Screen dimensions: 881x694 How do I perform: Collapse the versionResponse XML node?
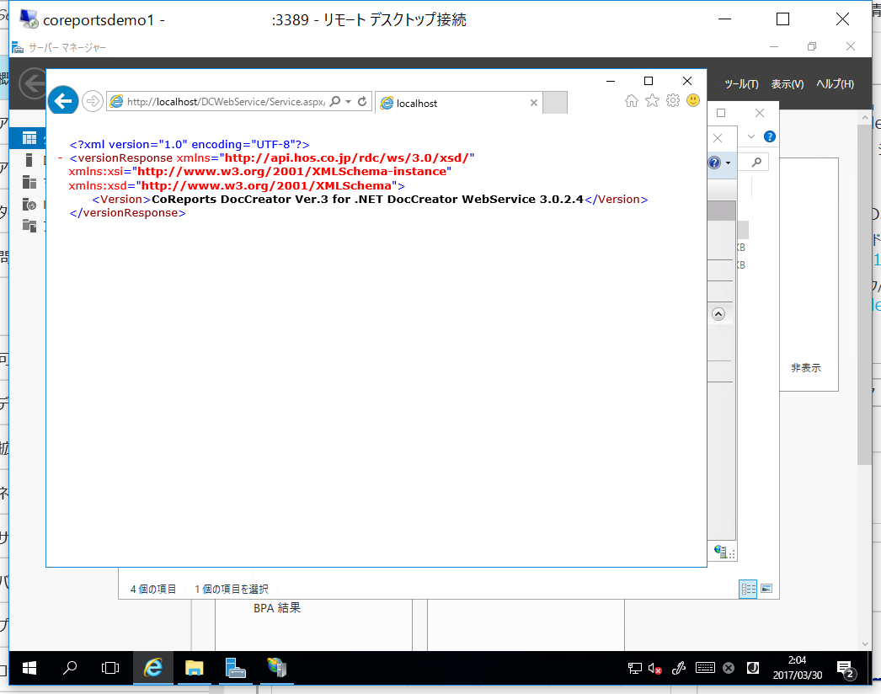tap(60, 158)
